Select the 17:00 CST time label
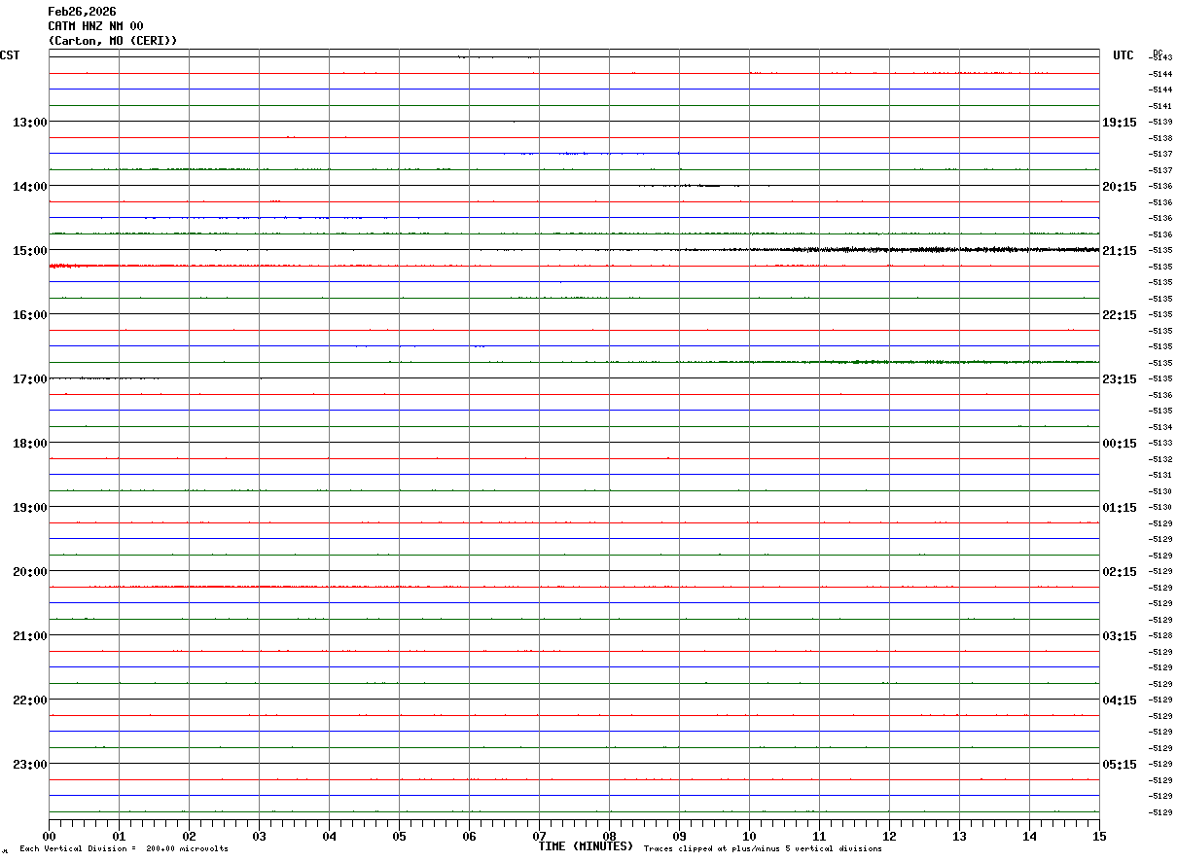 pyautogui.click(x=30, y=379)
